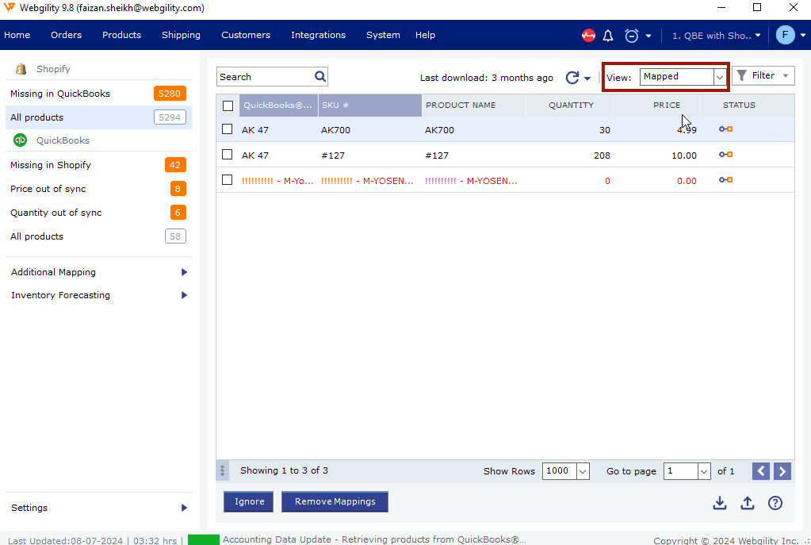This screenshot has width=811, height=545.
Task: Open the notifications bell
Action: (608, 36)
